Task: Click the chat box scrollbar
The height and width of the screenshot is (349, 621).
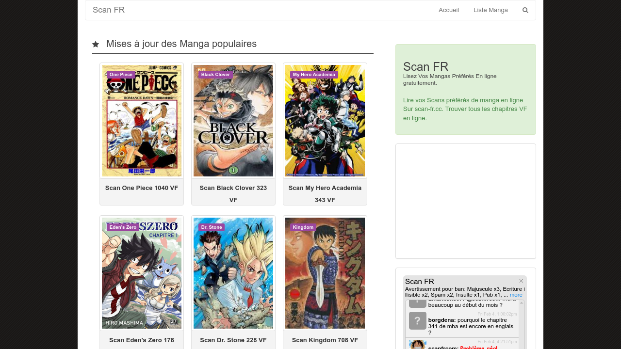Action: [x=522, y=324]
